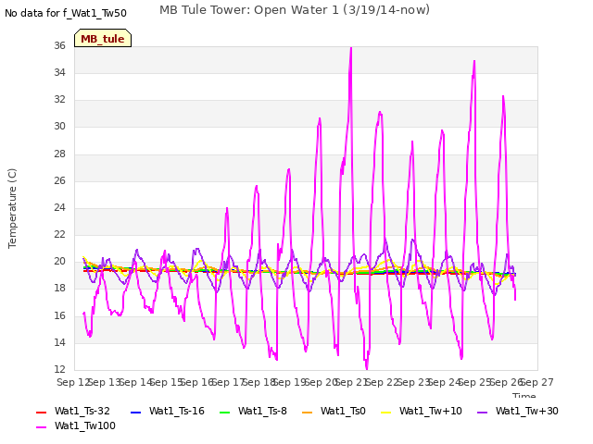Image resolution: width=593 pixels, height=444 pixels.
Task: Click the 22 tick on temperature axis
Action: tap(59, 234)
